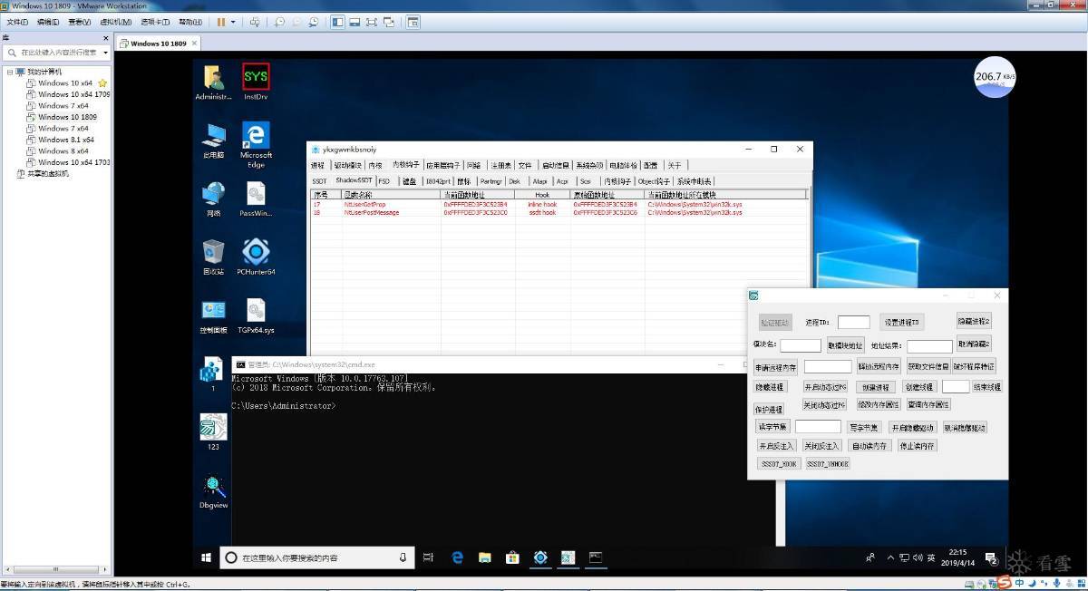Click the 进程ID input field
Screen dimensions: 1088x591
coord(853,322)
